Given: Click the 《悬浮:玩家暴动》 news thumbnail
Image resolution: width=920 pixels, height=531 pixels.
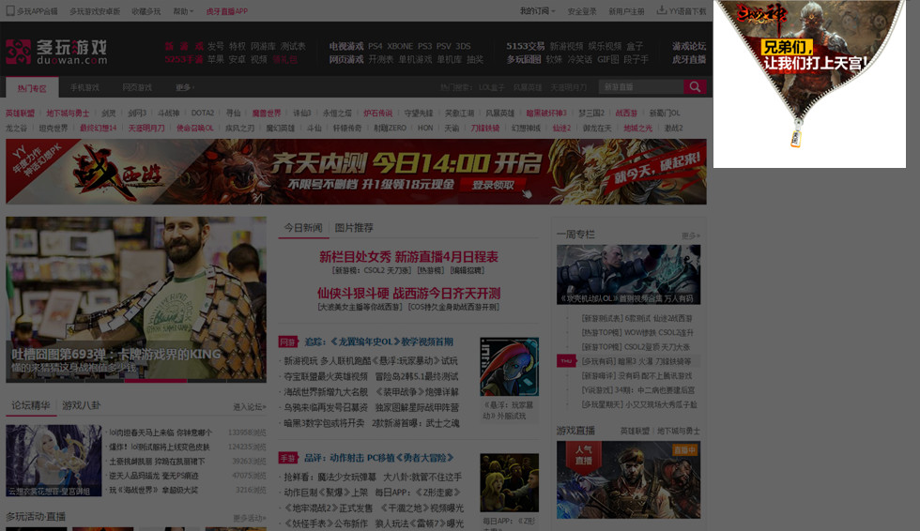Looking at the screenshot, I should coord(509,367).
